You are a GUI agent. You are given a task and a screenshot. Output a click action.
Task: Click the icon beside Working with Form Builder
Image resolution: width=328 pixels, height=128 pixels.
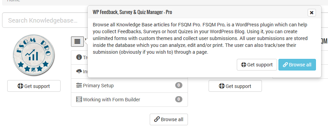[79, 100]
